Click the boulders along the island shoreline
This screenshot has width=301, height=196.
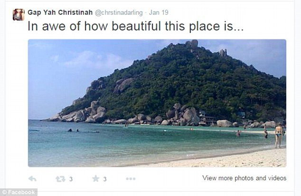pyautogui.click(x=185, y=115)
